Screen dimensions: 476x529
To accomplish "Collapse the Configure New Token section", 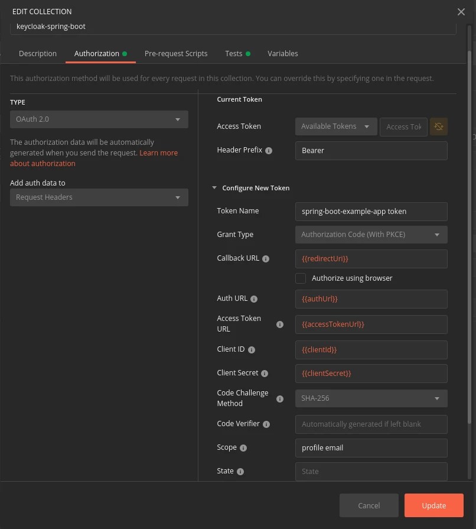I will [x=214, y=187].
